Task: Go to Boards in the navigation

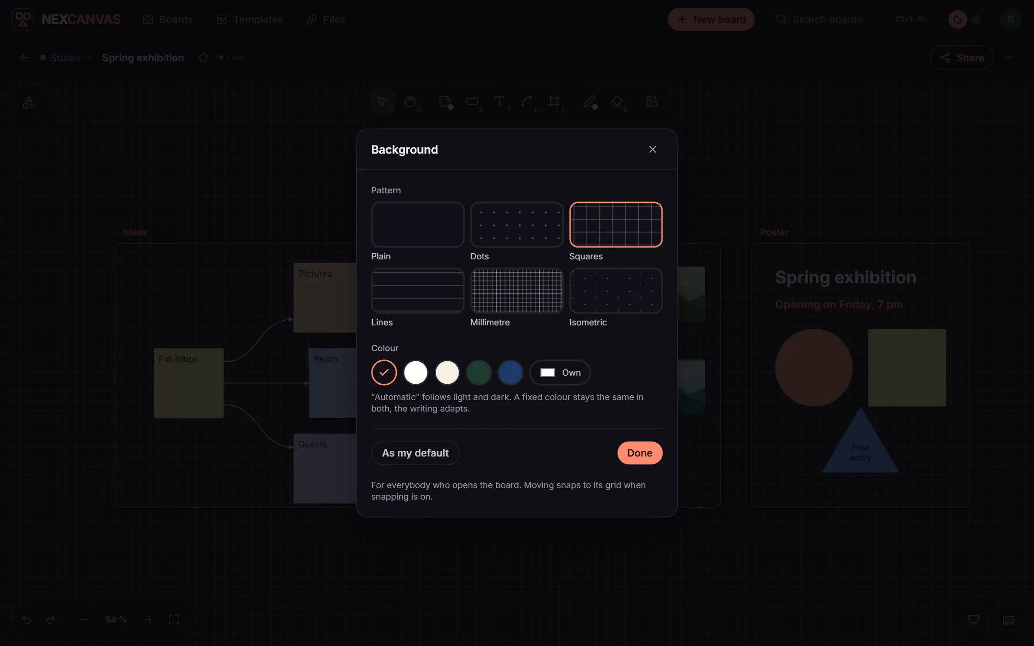Action: [168, 19]
